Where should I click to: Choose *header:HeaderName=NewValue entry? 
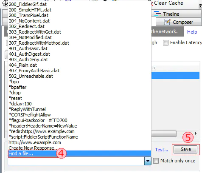click(x=79, y=126)
